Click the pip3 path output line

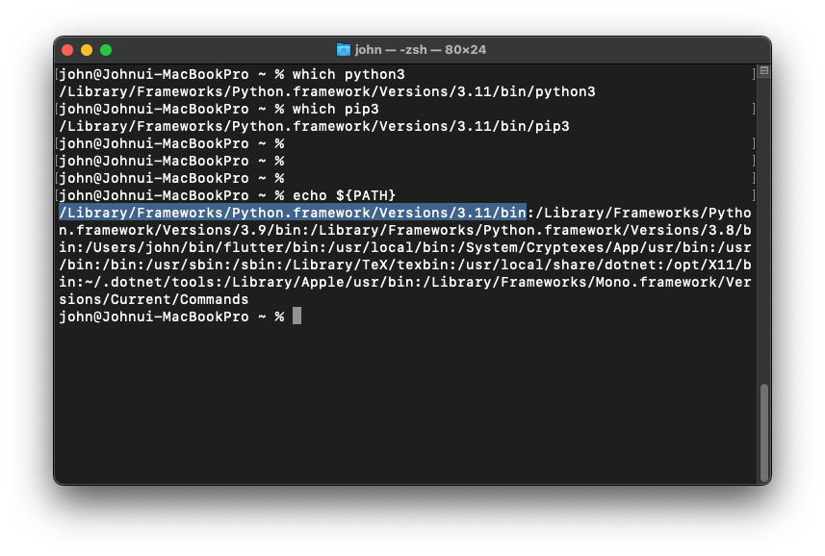[314, 127]
